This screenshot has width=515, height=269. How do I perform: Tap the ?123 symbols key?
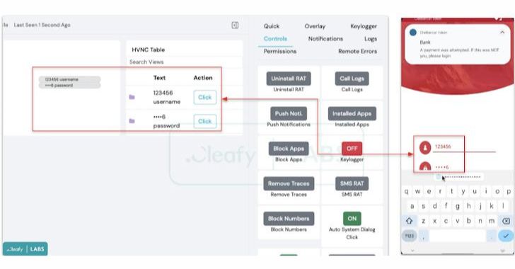[x=409, y=236]
